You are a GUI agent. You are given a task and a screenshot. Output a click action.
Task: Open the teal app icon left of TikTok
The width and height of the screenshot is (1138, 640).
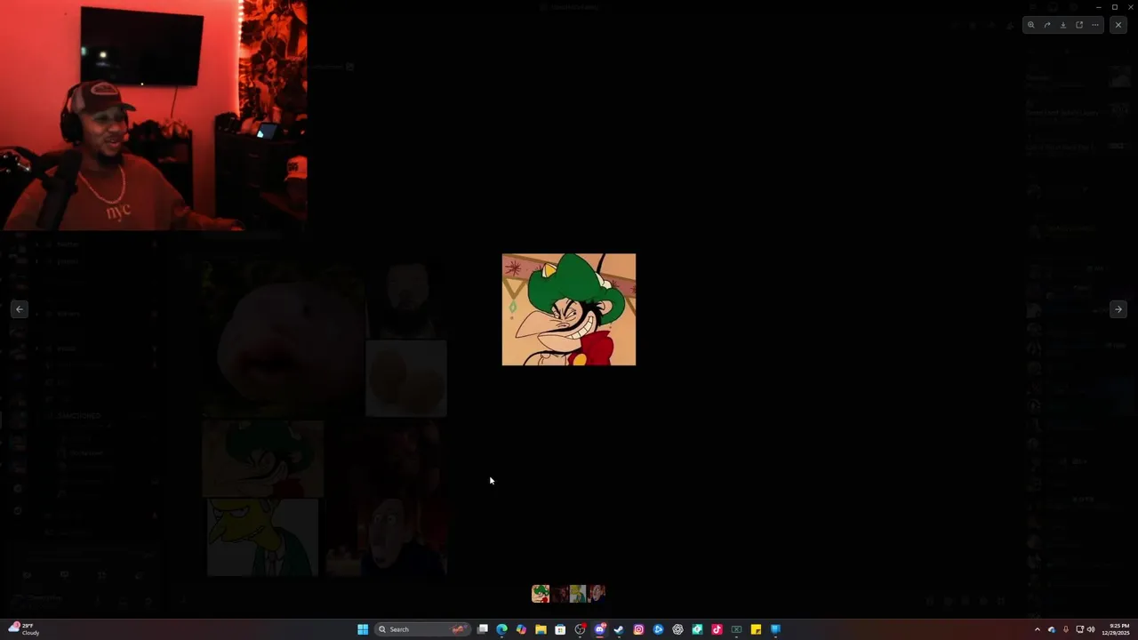click(x=697, y=629)
